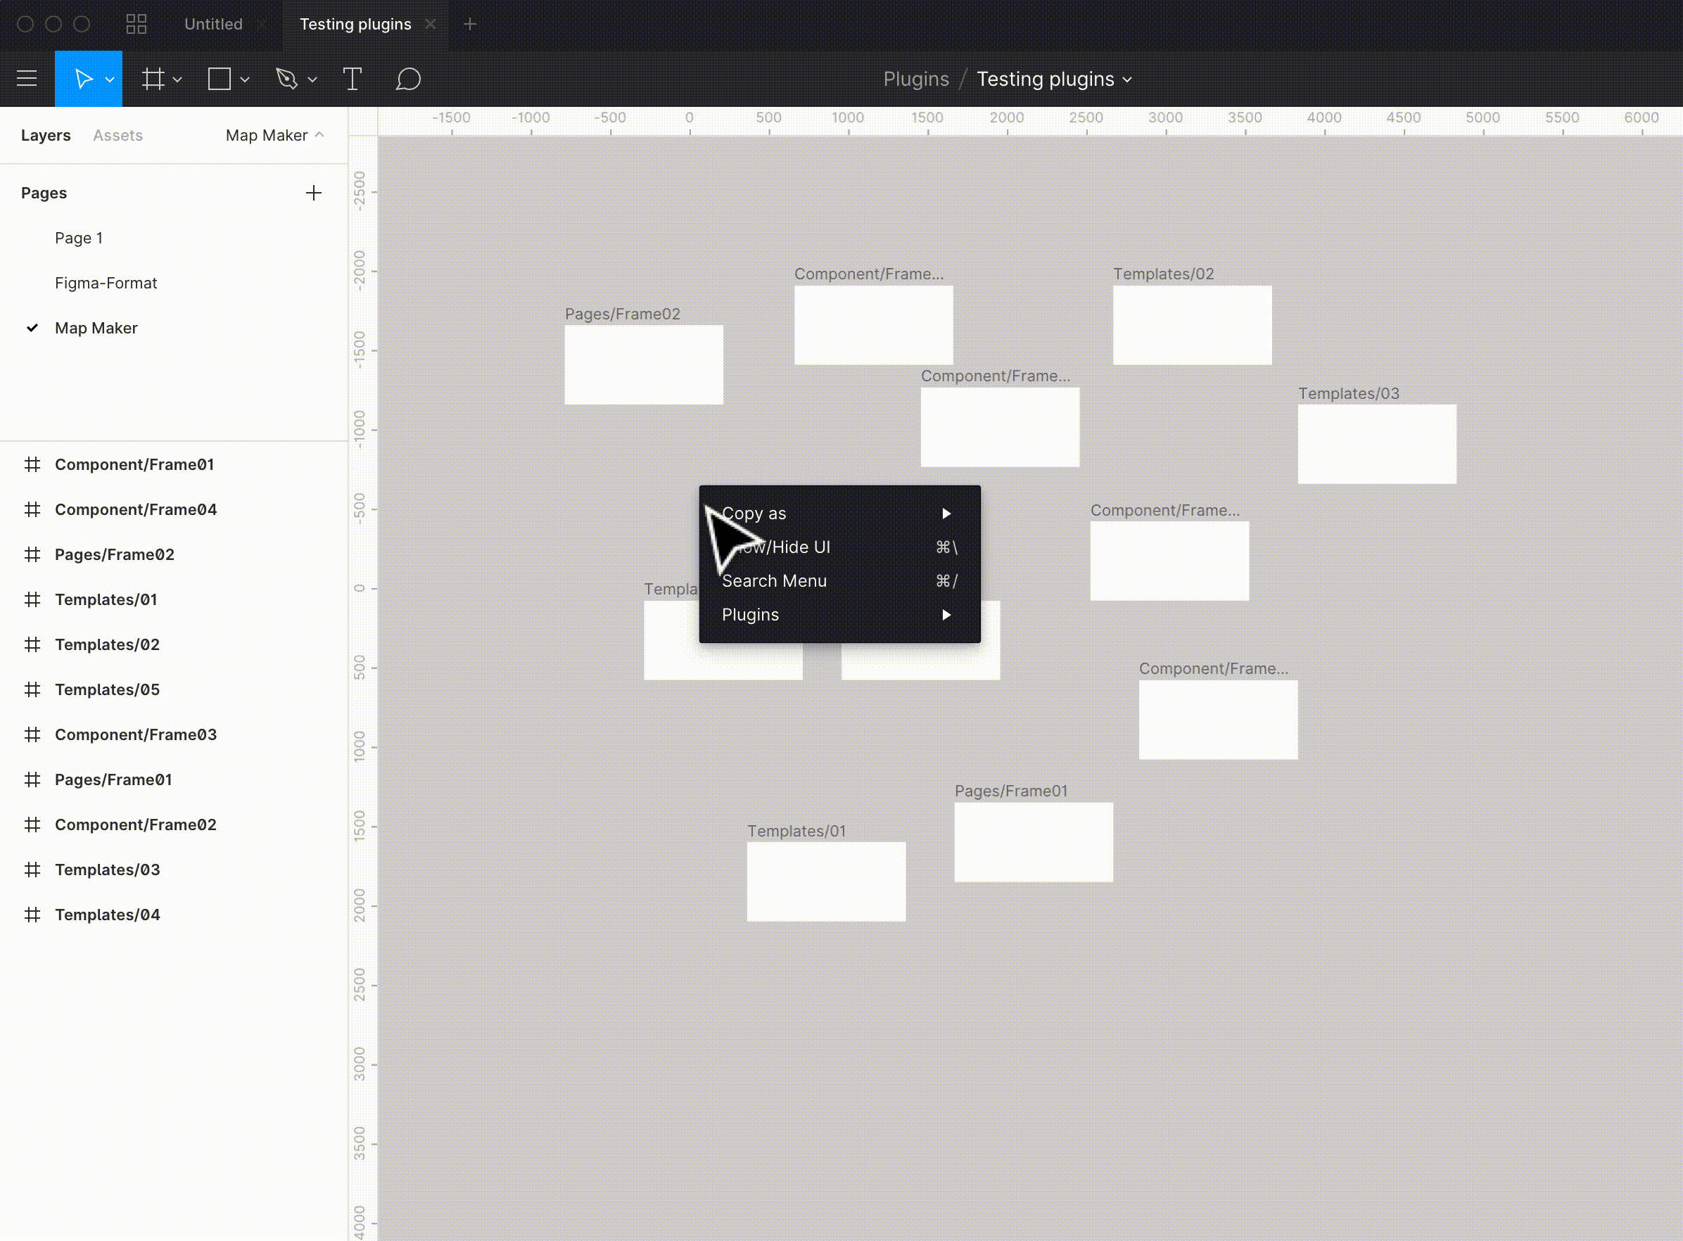Select the Templates/05 layer
This screenshot has width=1683, height=1241.
(107, 689)
